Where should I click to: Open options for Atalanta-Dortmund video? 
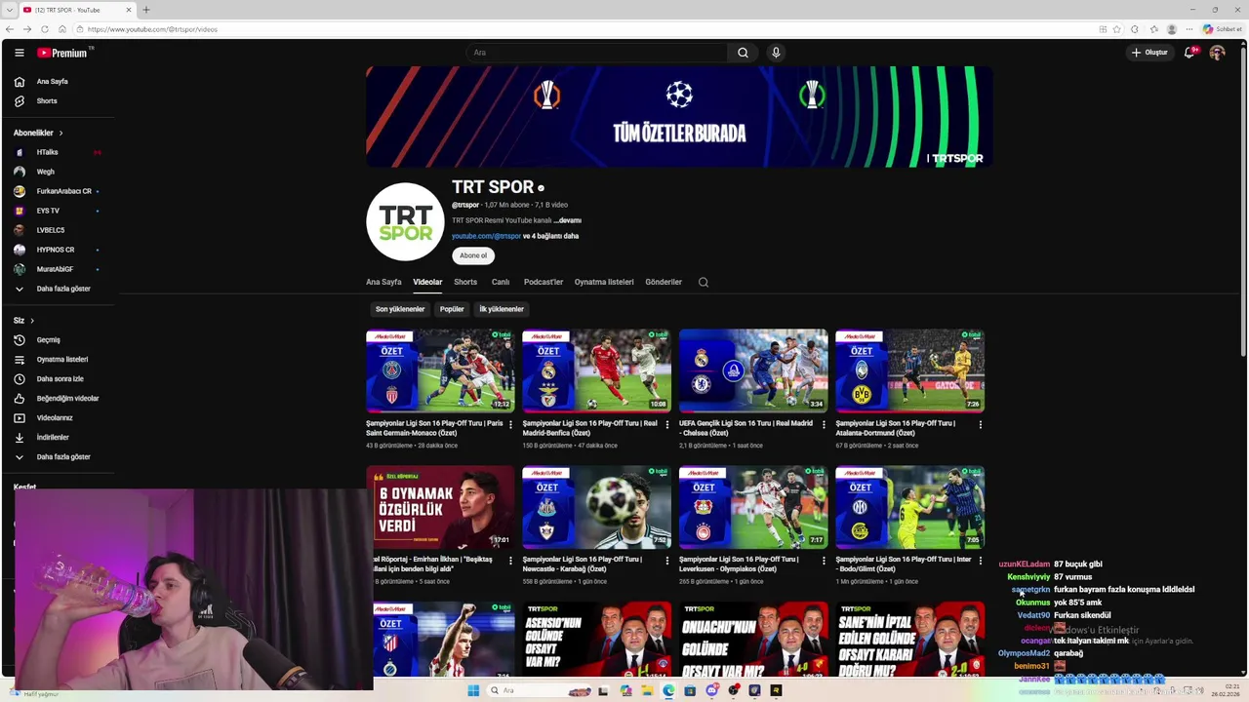[x=980, y=424]
